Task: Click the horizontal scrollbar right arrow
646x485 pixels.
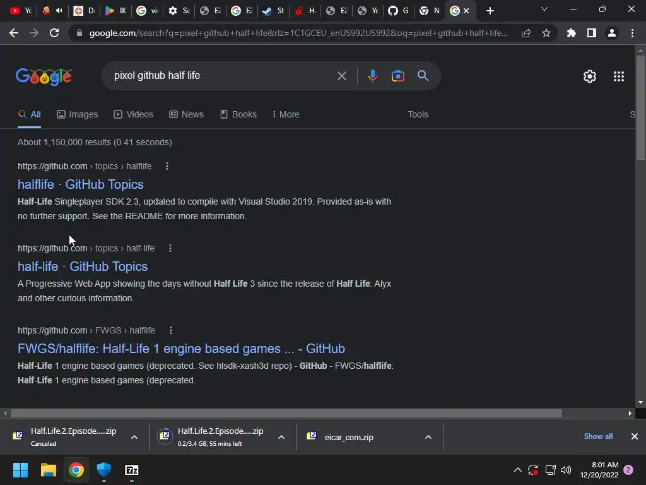Action: click(x=630, y=413)
